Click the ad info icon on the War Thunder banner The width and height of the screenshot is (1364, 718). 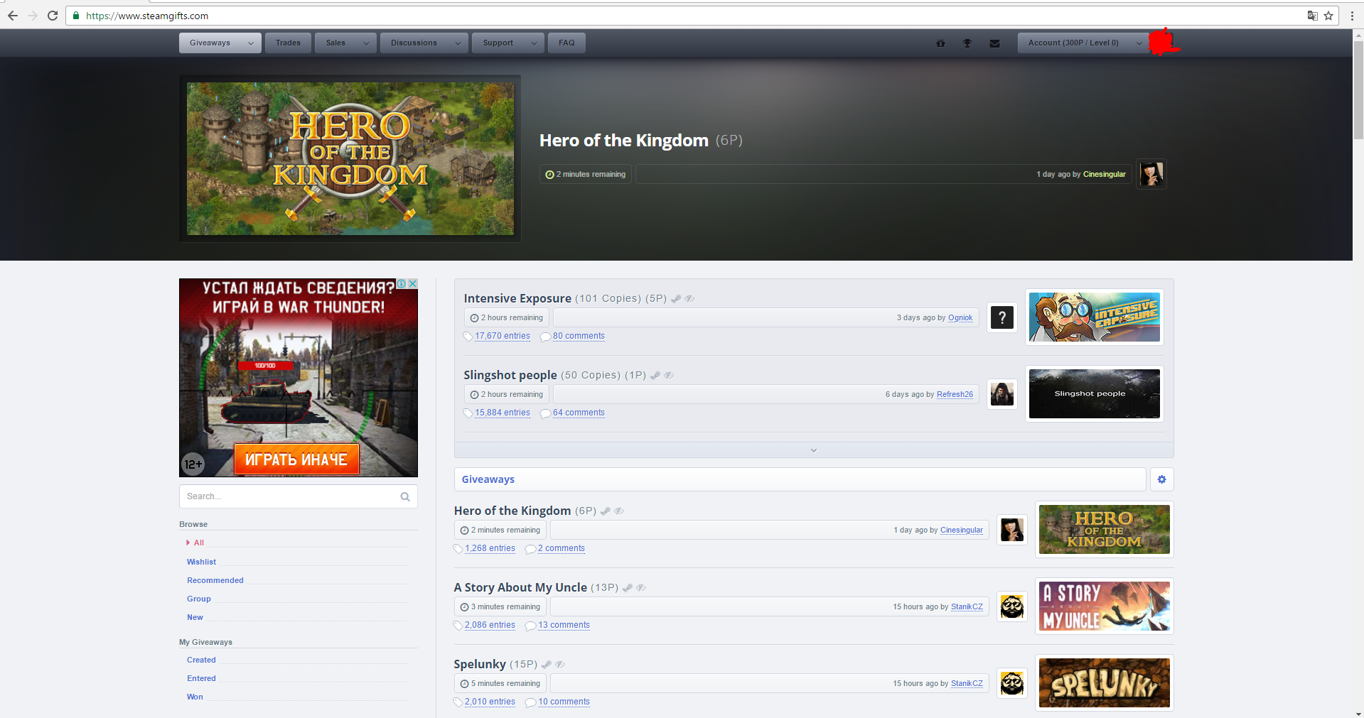pyautogui.click(x=402, y=283)
